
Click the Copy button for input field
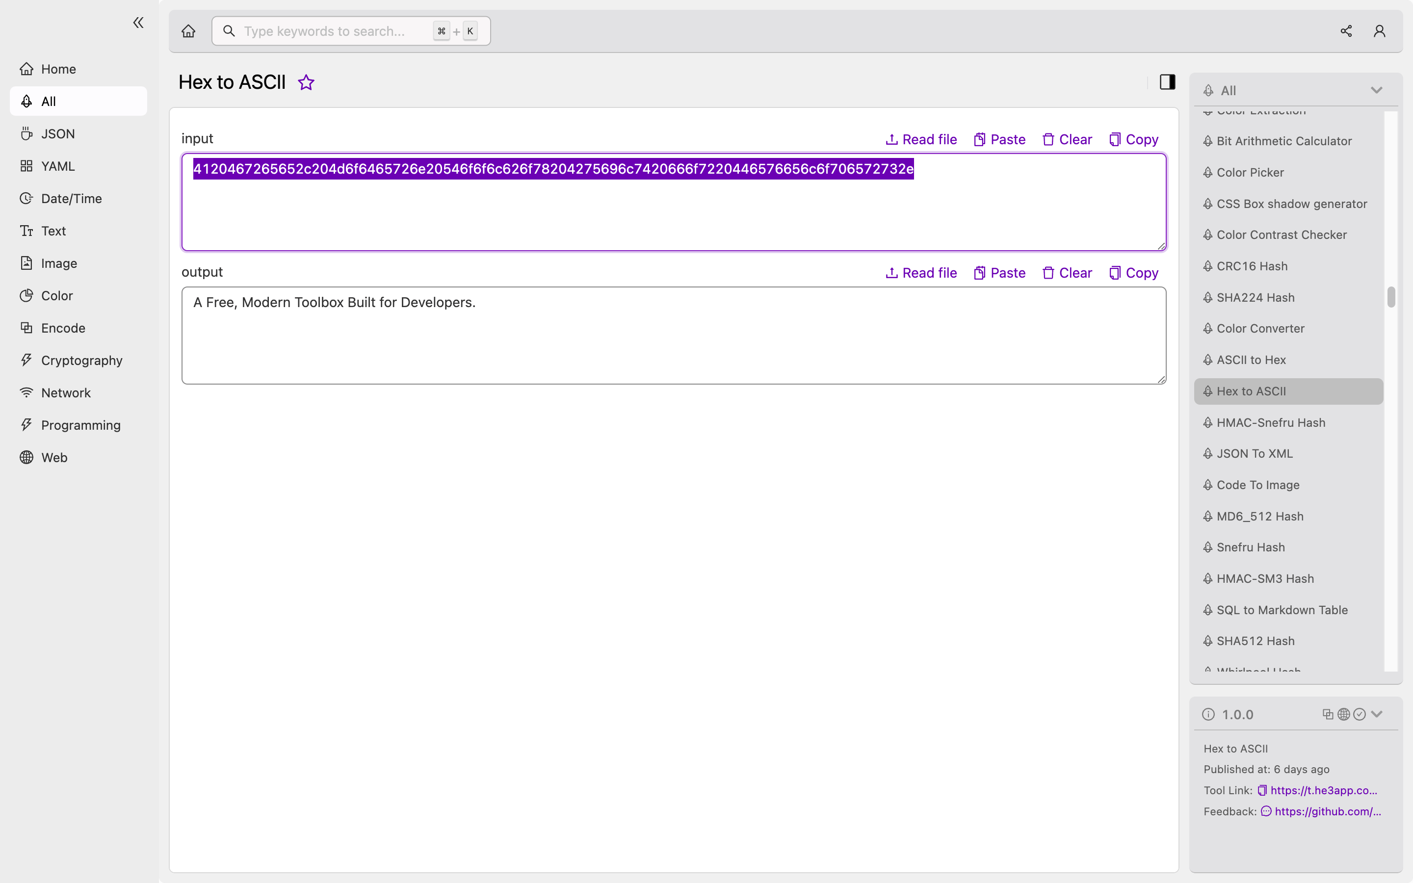click(x=1133, y=139)
